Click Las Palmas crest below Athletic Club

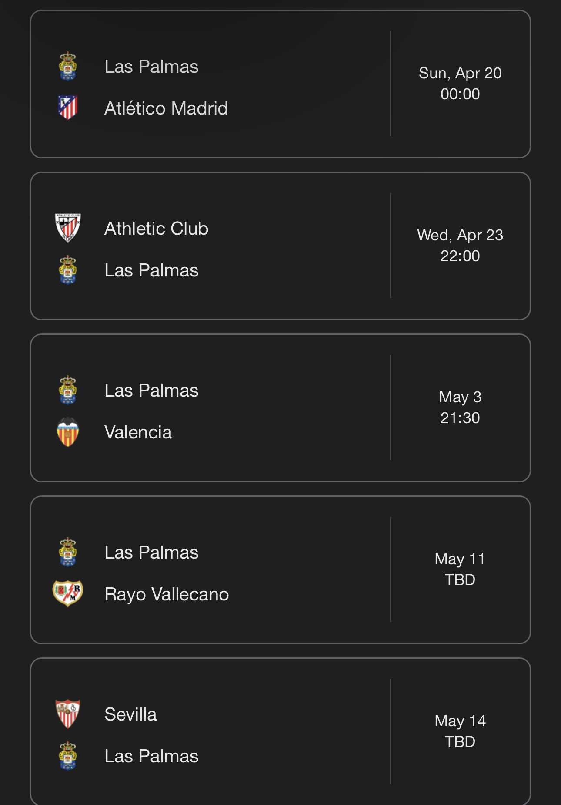68,270
